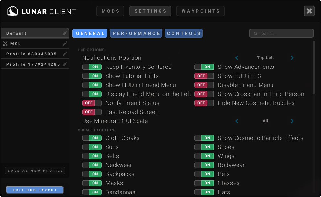The width and height of the screenshot is (321, 197).
Task: Turn off Keep Inventory Centered
Action: (92, 67)
